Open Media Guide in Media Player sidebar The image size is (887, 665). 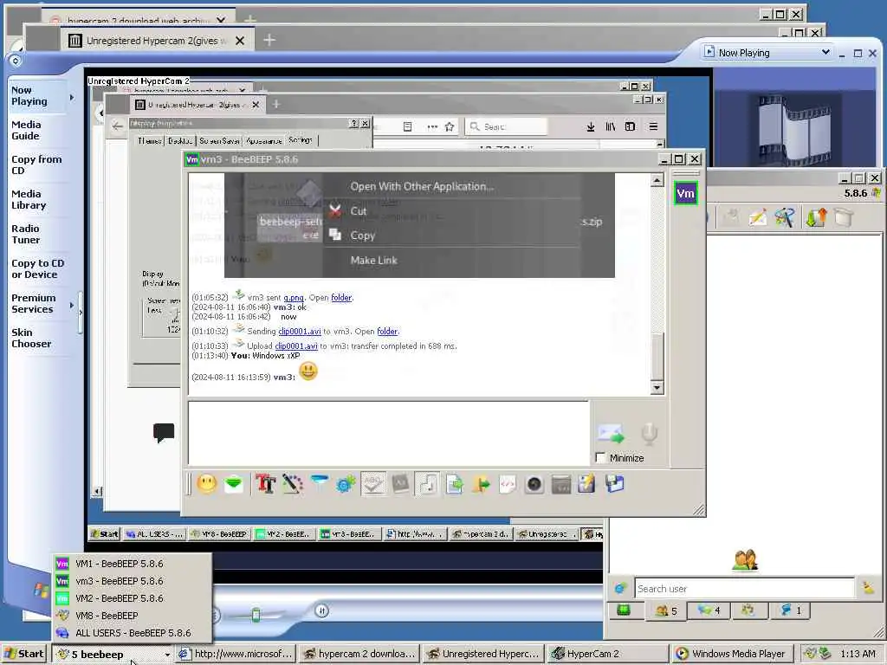tap(26, 130)
